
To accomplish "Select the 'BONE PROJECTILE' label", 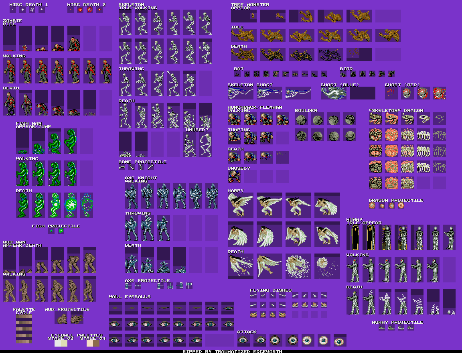I will [x=143, y=162].
